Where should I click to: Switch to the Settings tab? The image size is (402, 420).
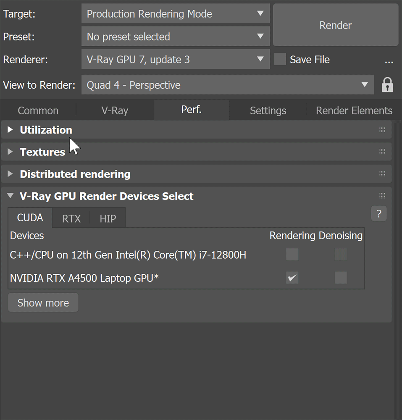click(268, 110)
